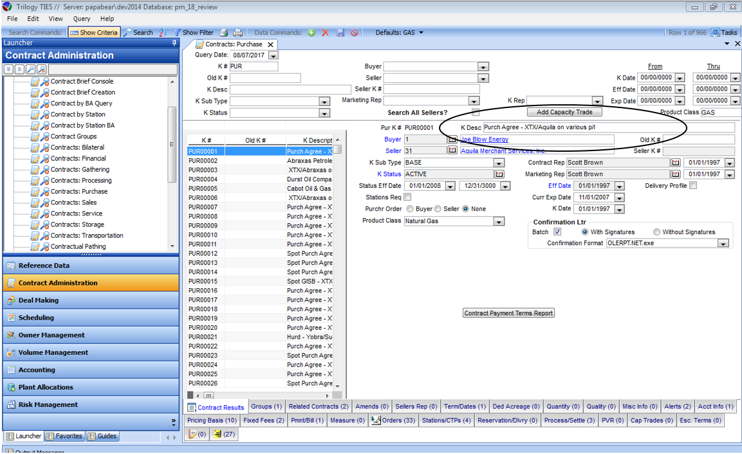The image size is (742, 454).
Task: Click the Add Capacity Trade button
Action: tap(564, 112)
